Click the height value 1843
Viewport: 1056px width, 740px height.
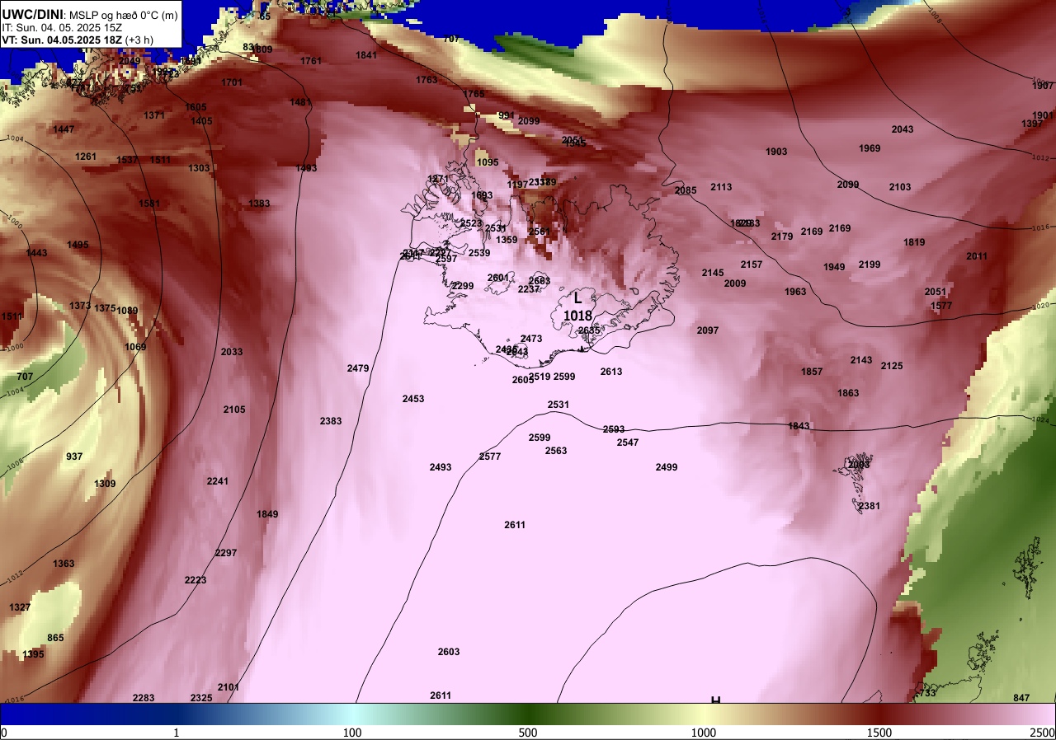[799, 426]
